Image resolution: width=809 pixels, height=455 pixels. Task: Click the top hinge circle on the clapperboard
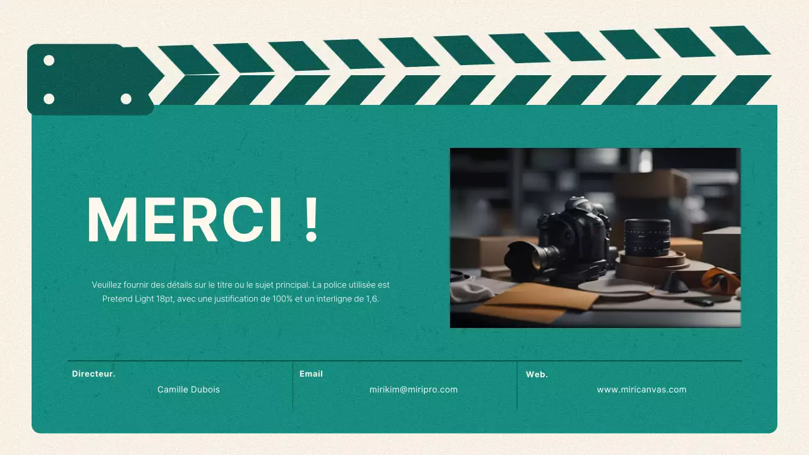click(47, 60)
